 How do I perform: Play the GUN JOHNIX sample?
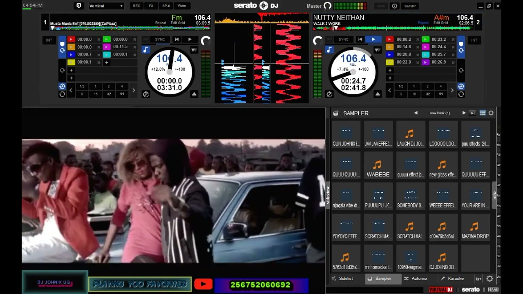click(346, 135)
